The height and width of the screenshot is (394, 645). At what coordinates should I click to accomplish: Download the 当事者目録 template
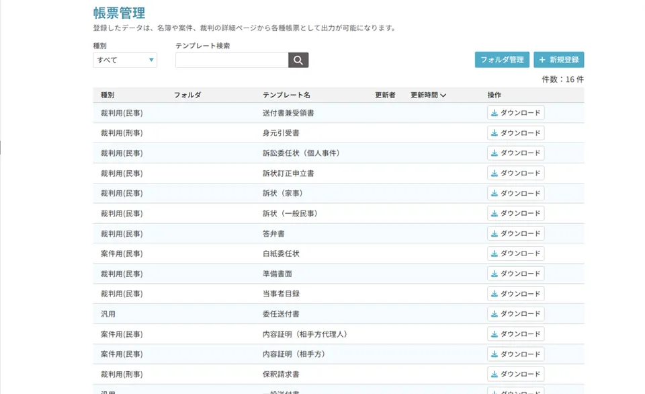pyautogui.click(x=516, y=294)
